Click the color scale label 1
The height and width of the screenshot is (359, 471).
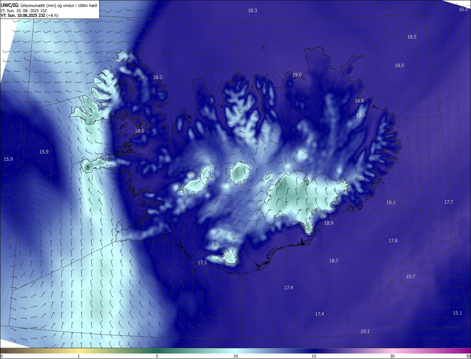point(79,356)
